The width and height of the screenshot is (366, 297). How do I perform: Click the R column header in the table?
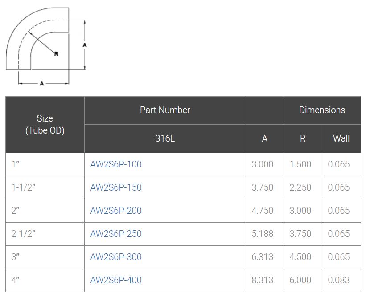(x=303, y=138)
